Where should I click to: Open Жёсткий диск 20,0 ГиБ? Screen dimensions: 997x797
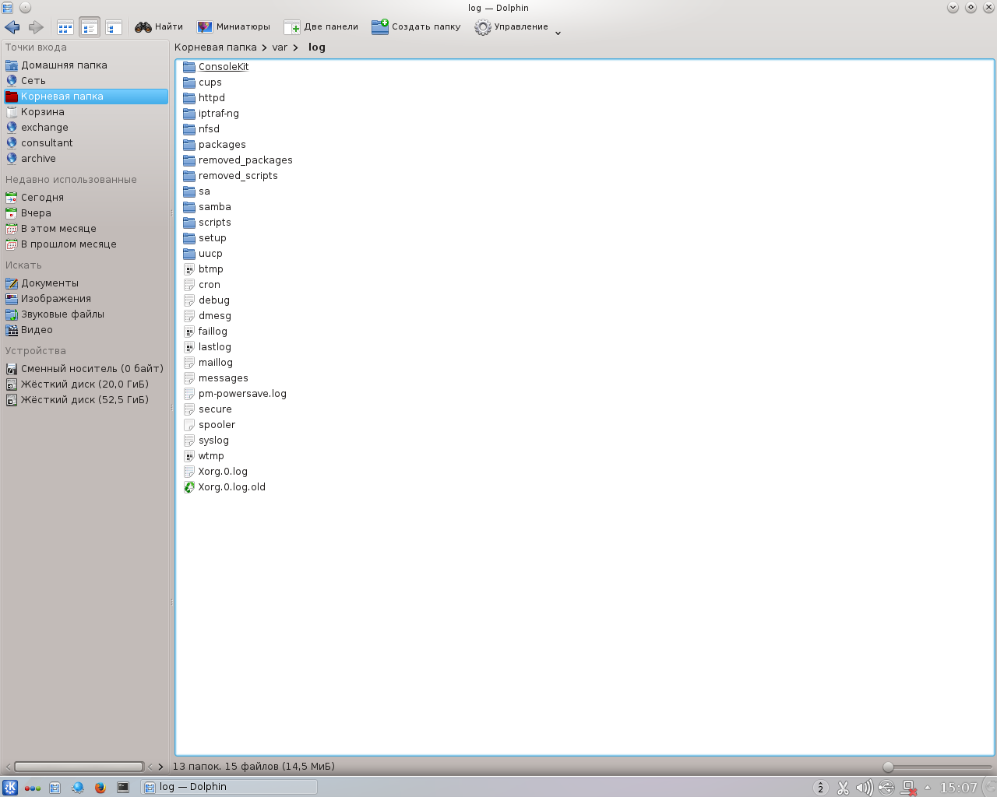click(x=86, y=384)
